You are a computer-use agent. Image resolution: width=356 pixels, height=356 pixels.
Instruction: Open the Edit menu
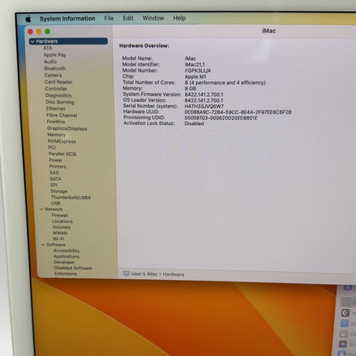(x=128, y=18)
